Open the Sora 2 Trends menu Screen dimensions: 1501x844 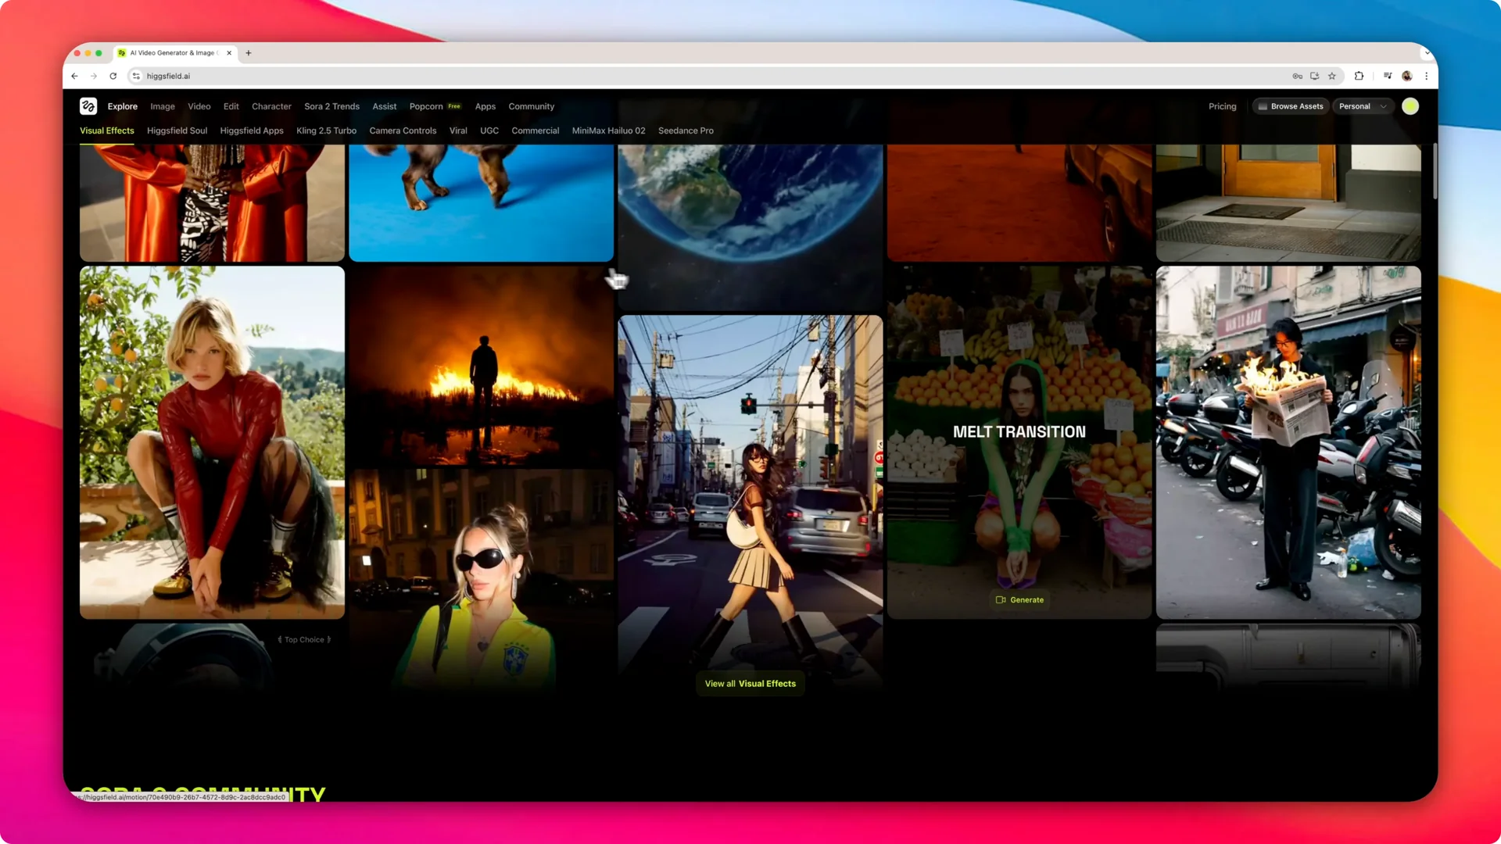[331, 105]
